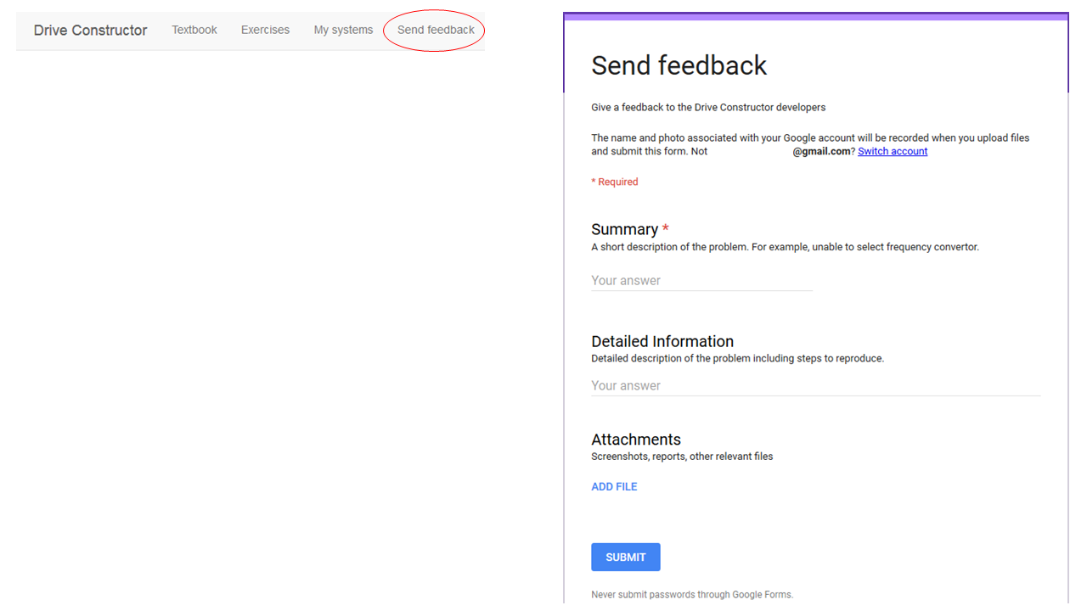Go to the Exercises section
Screen dimensions: 1087x611
tap(265, 30)
